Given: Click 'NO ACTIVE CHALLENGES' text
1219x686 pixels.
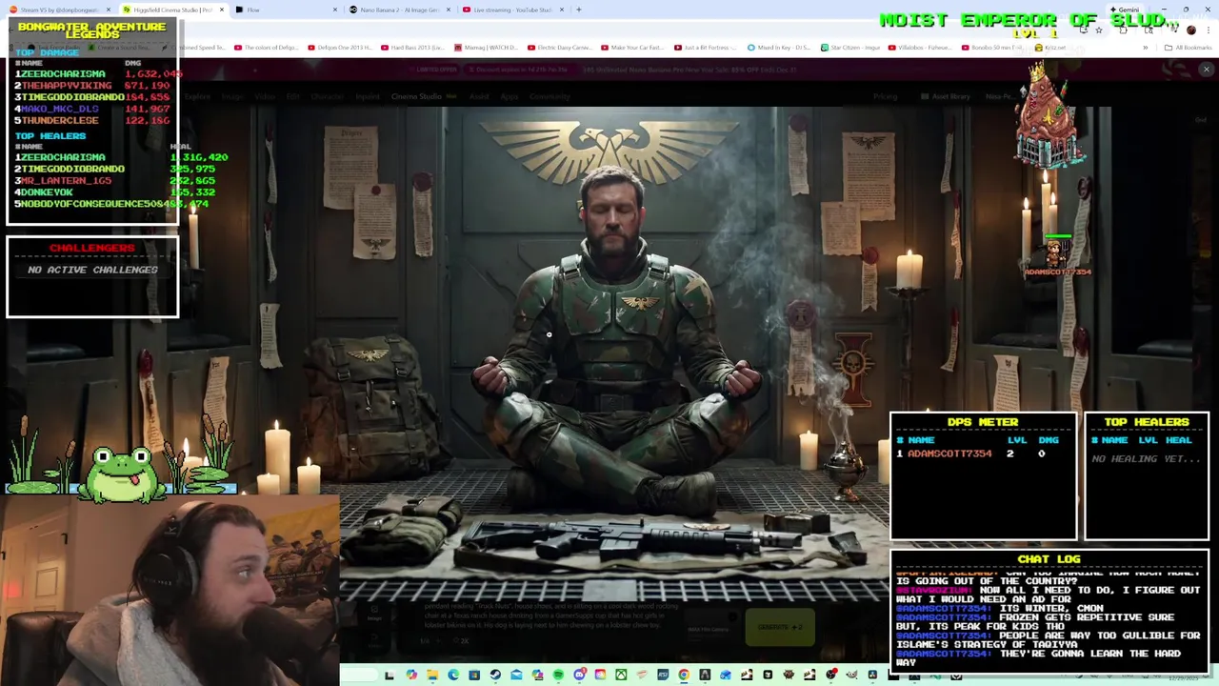Looking at the screenshot, I should 92,270.
